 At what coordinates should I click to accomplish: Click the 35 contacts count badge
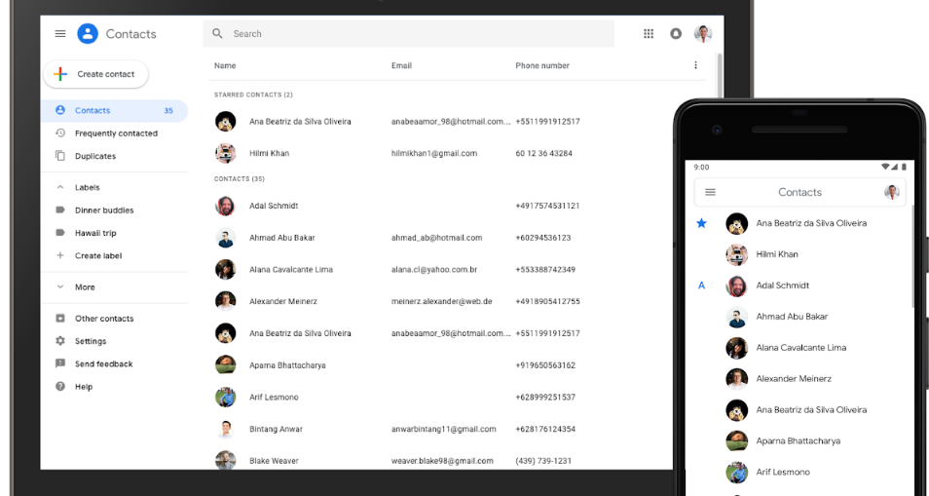pyautogui.click(x=168, y=111)
